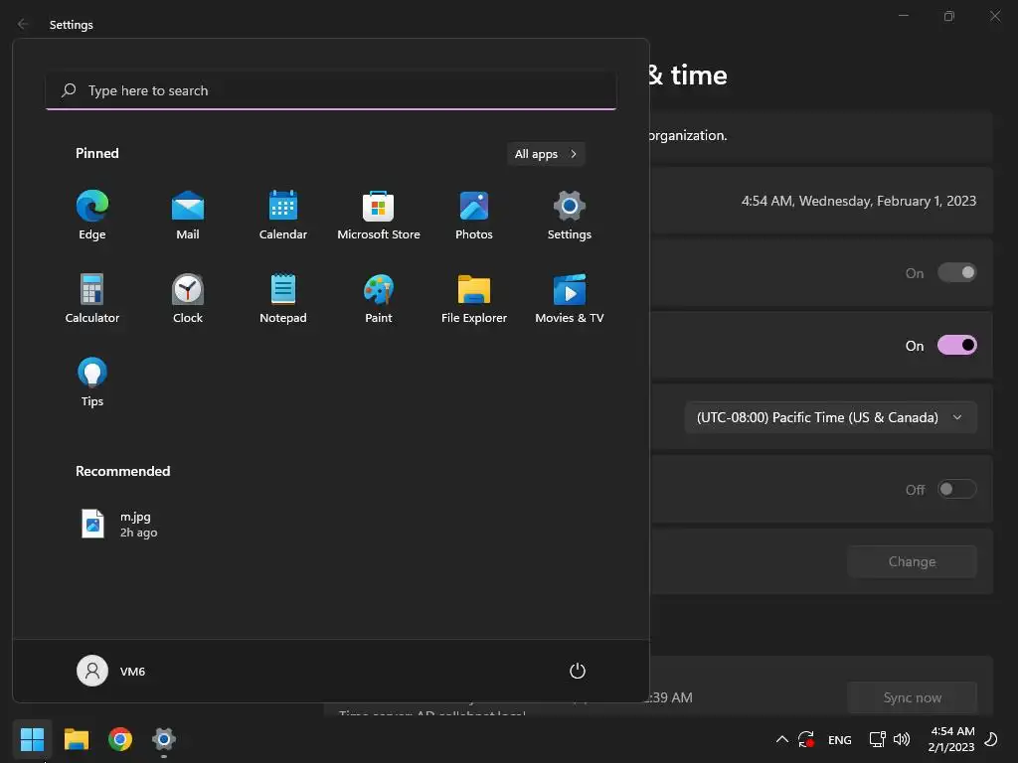Open Edge from pinned apps
1018x763 pixels.
92,215
